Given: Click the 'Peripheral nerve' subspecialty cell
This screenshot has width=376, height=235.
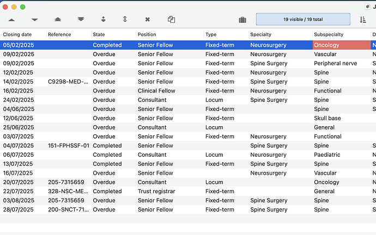Looking at the screenshot, I should (x=335, y=64).
